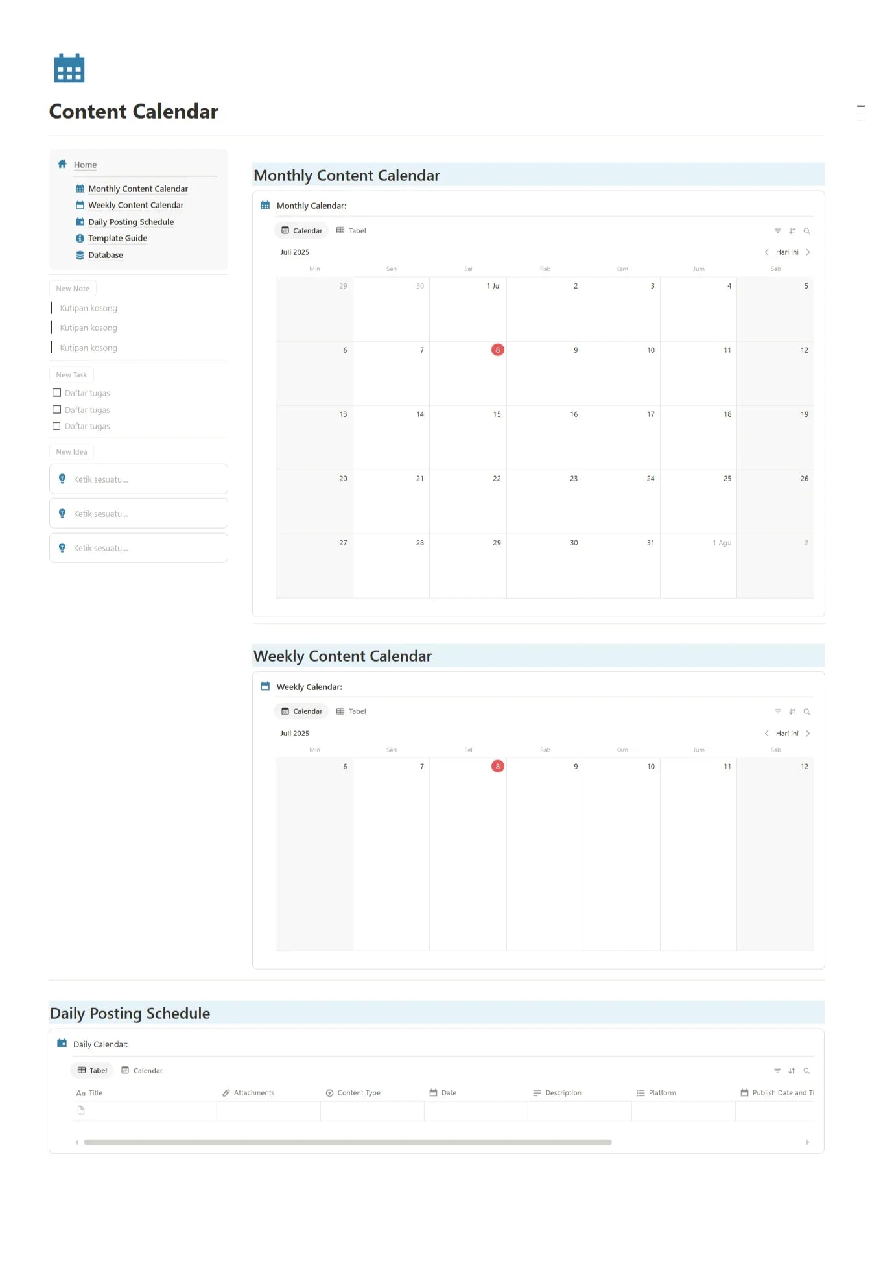This screenshot has height=1279, width=870.
Task: Check the first Daftar tugas checkbox
Action: click(56, 392)
